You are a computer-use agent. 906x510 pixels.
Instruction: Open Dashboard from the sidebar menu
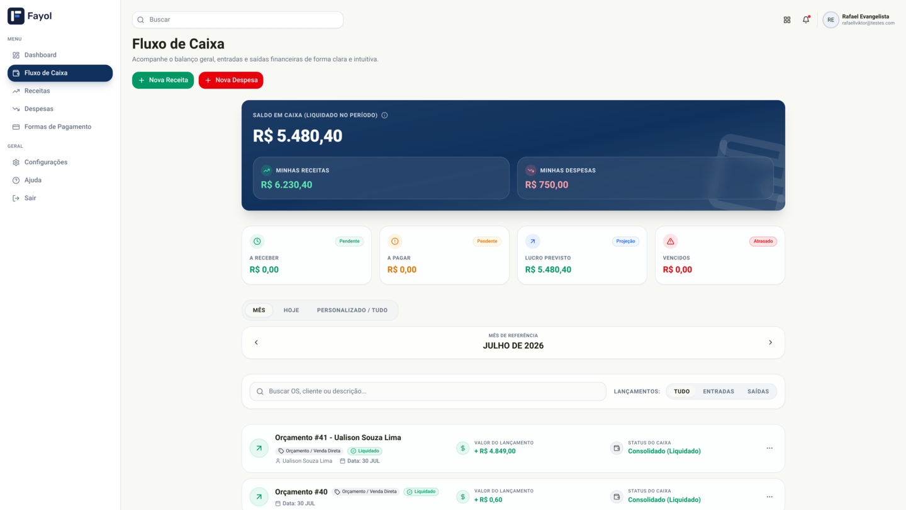60,55
